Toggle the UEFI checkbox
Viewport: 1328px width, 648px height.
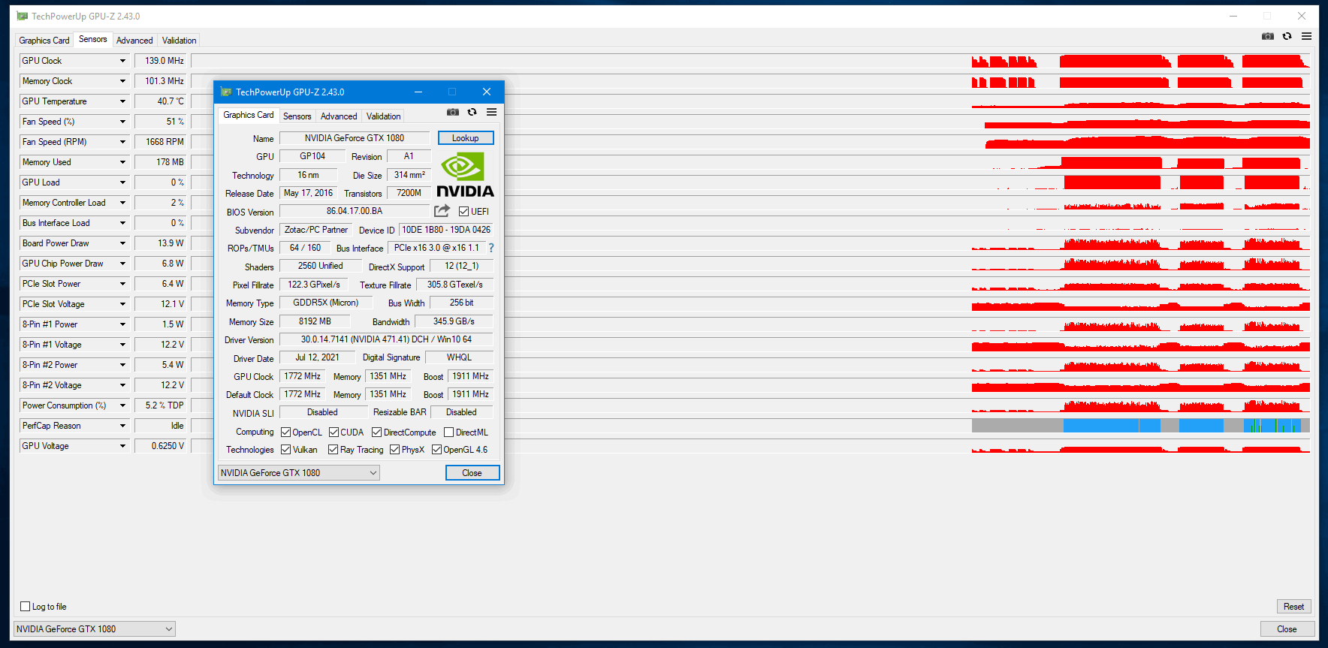(x=464, y=212)
